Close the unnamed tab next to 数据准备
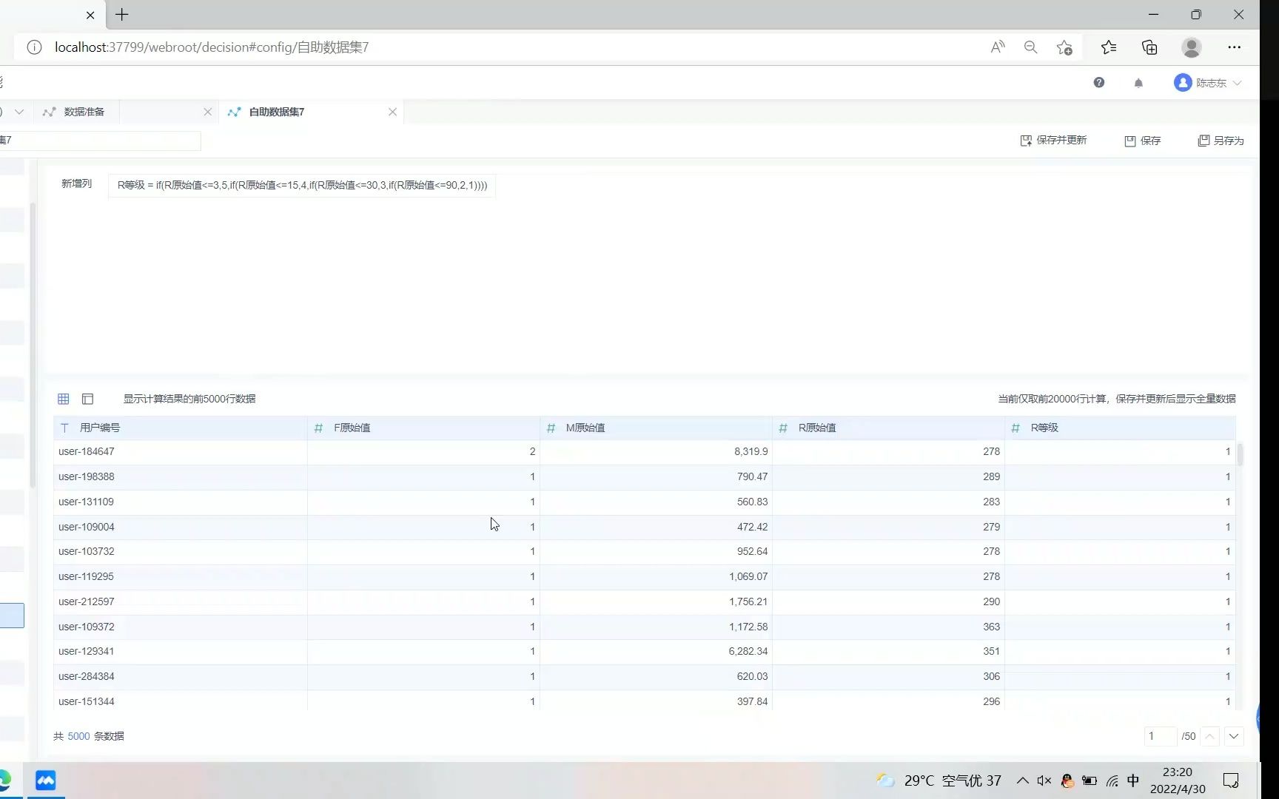 (207, 112)
